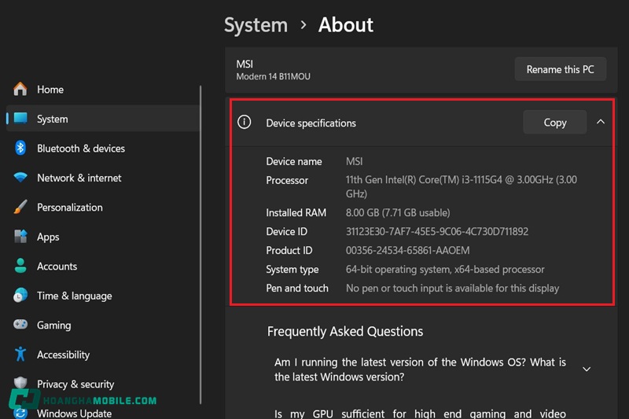Screen dimensions: 629x419
Task: Click the Personalization paintbrush icon
Action: pos(20,208)
